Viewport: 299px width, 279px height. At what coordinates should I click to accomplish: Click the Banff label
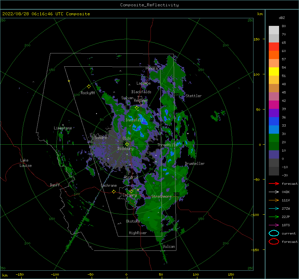[x=55, y=185]
